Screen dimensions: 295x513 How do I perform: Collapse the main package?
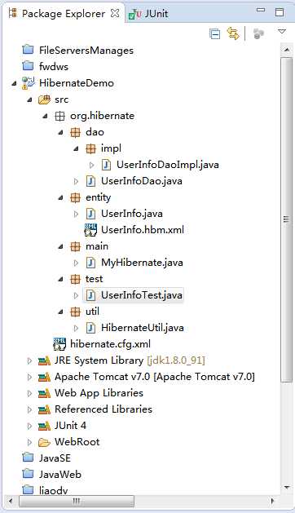[x=61, y=246]
